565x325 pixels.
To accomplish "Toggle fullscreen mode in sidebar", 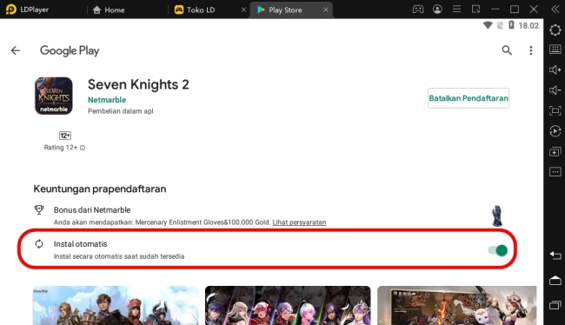I will [555, 110].
